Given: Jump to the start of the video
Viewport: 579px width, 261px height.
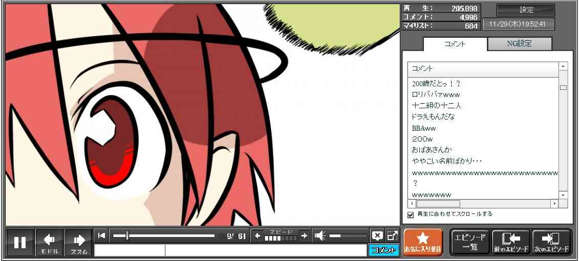Looking at the screenshot, I should (x=101, y=235).
